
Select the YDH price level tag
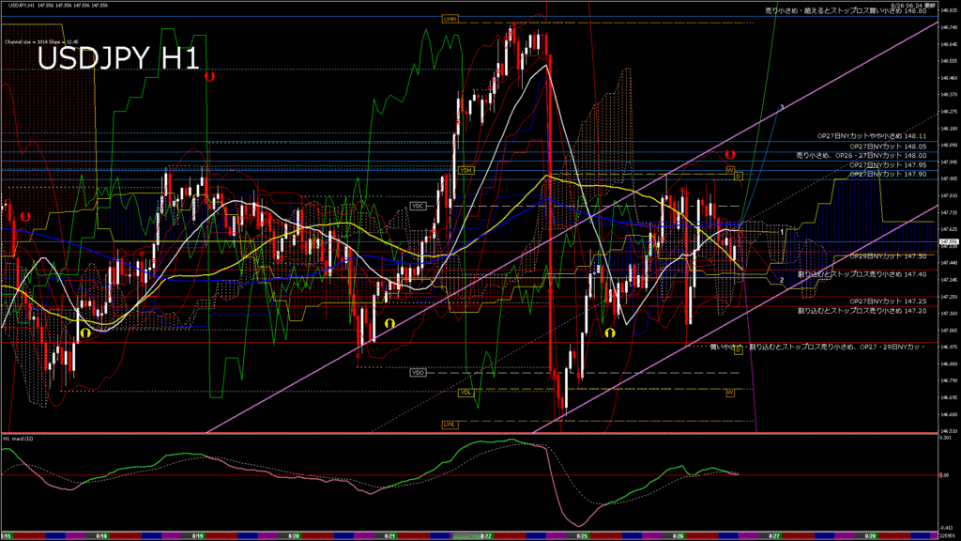point(466,170)
